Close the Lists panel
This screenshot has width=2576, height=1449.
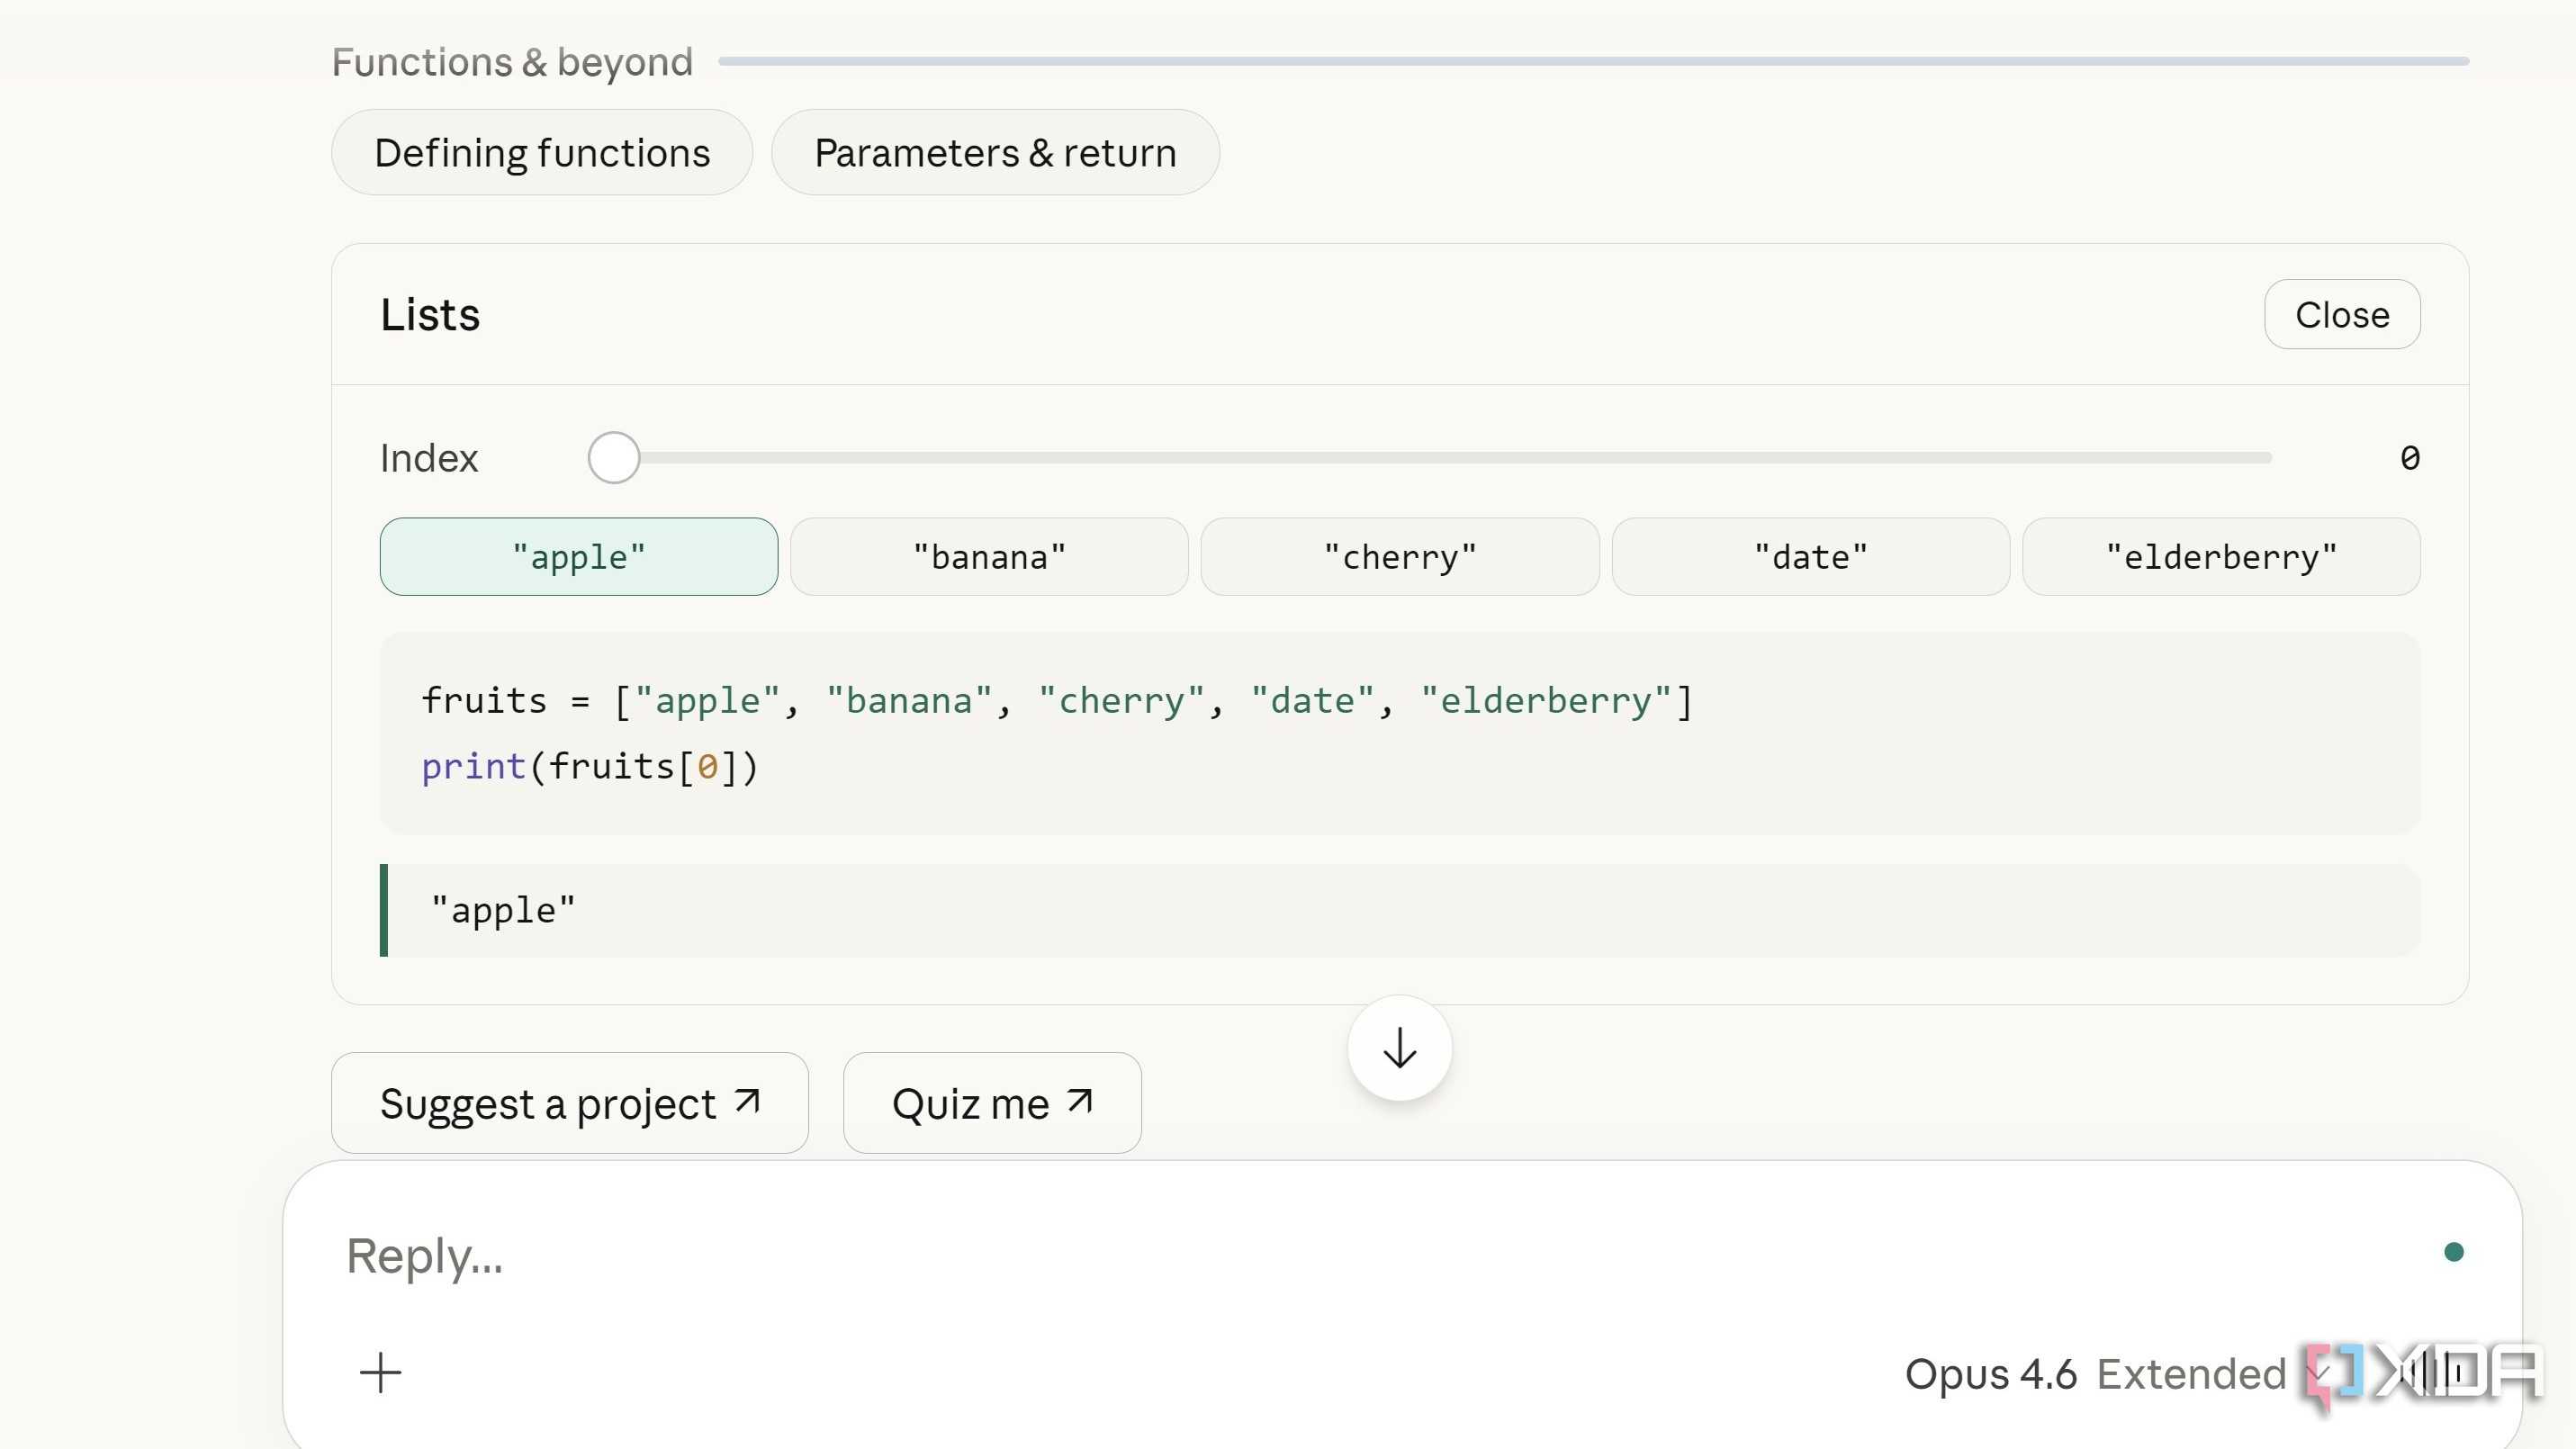coord(2342,314)
